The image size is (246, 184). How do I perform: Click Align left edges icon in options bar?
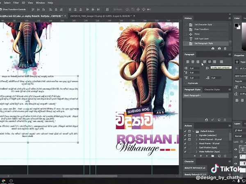click(x=50, y=9)
